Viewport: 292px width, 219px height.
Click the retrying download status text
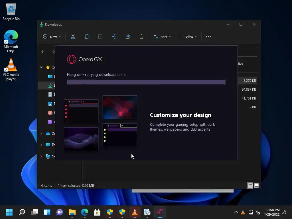[x=96, y=75]
